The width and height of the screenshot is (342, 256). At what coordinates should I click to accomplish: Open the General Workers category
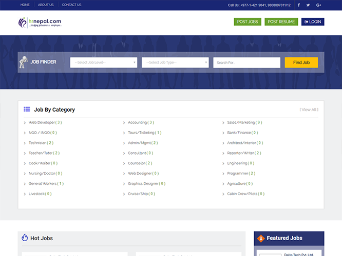46,184
